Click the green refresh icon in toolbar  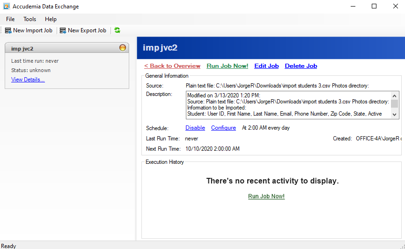[x=117, y=30]
